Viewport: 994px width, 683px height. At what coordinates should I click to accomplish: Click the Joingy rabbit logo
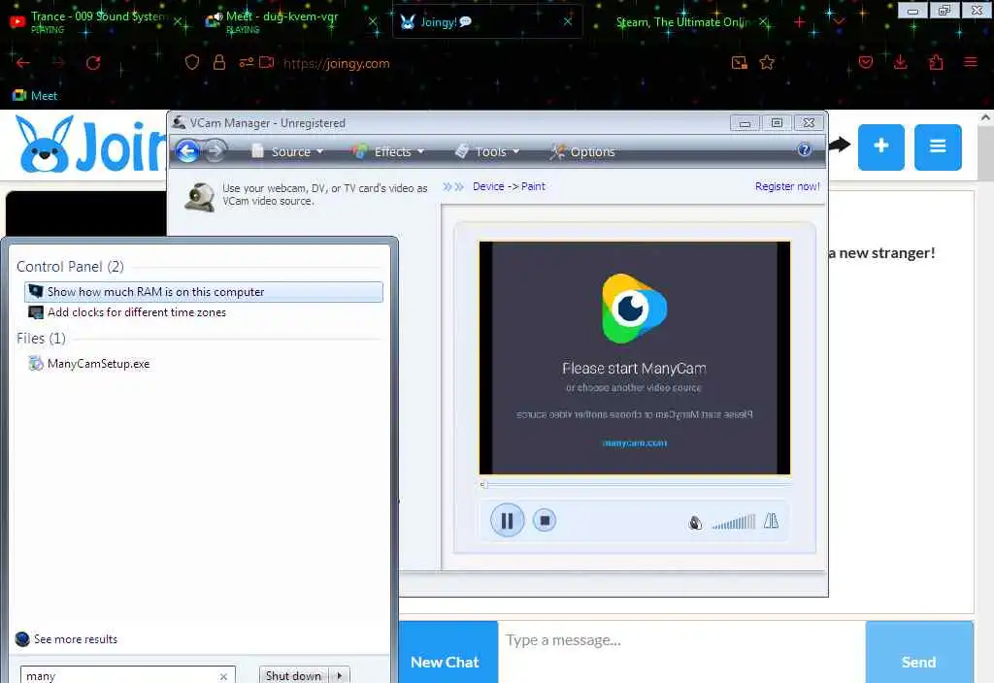(45, 145)
